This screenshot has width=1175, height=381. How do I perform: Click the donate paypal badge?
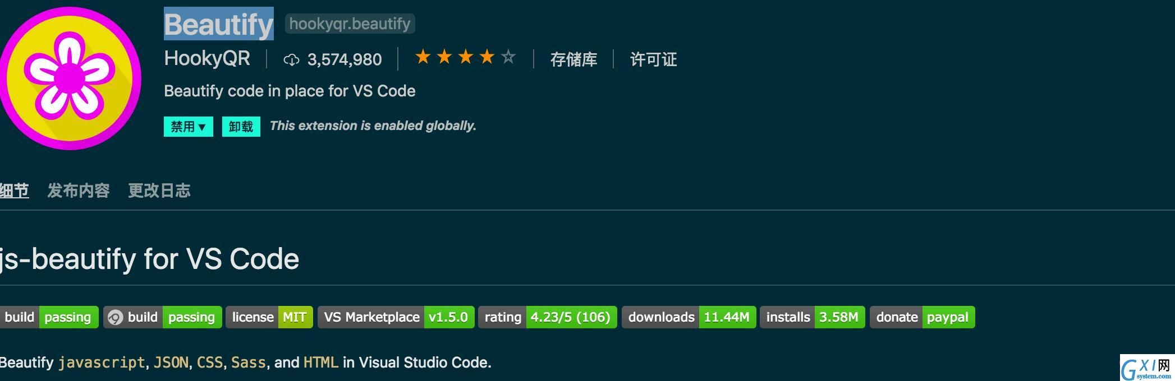[922, 317]
